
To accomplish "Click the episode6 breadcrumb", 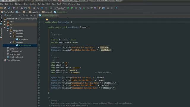I will point(47,12).
